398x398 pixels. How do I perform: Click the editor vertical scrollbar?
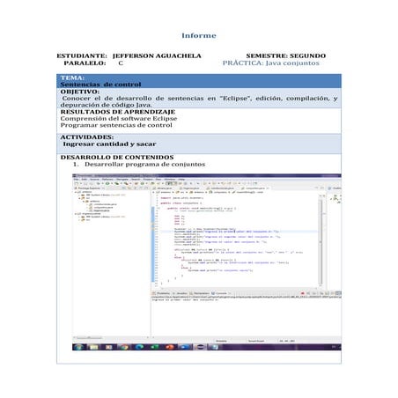pyautogui.click(x=321, y=240)
